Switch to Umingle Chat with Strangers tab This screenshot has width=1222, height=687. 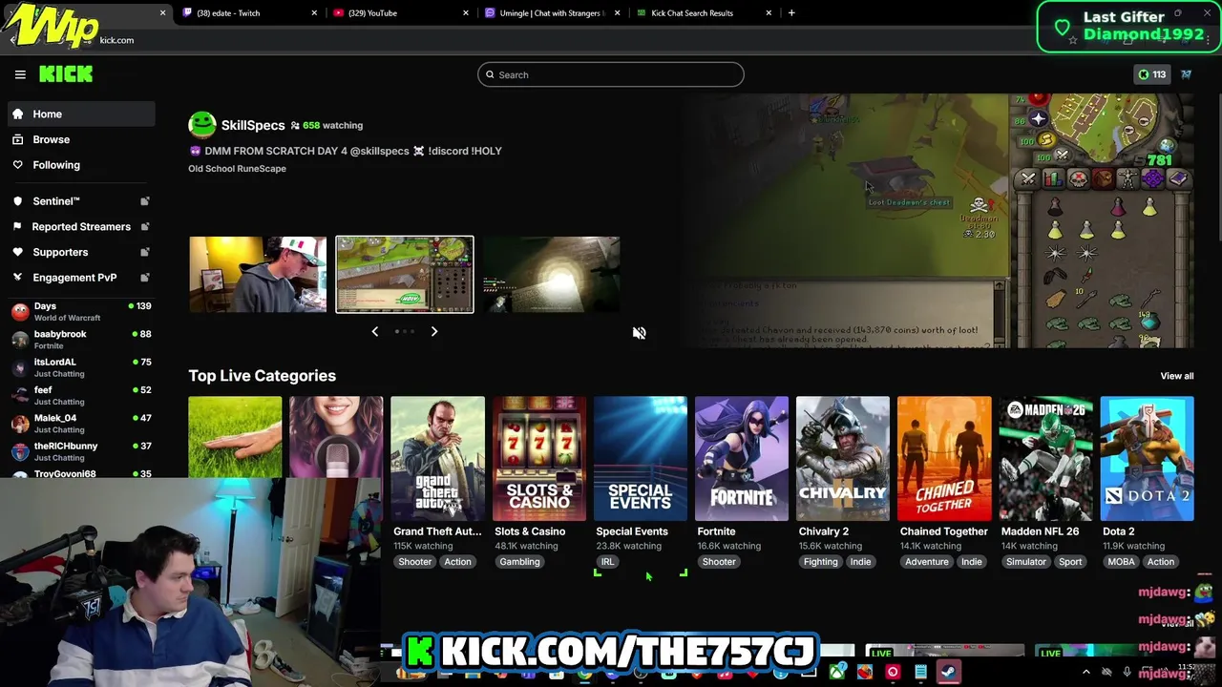coord(552,12)
